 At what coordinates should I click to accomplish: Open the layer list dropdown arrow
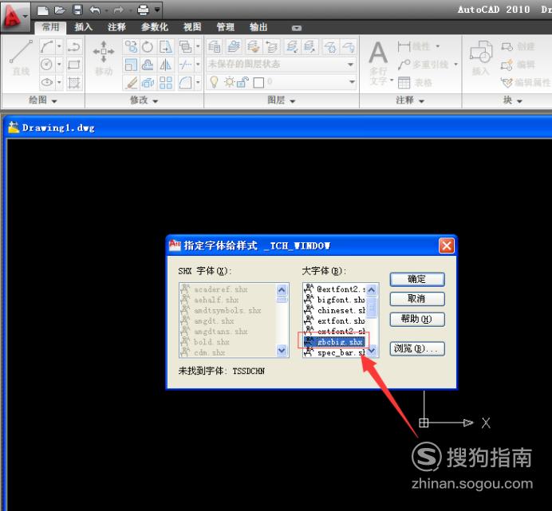pyautogui.click(x=351, y=82)
